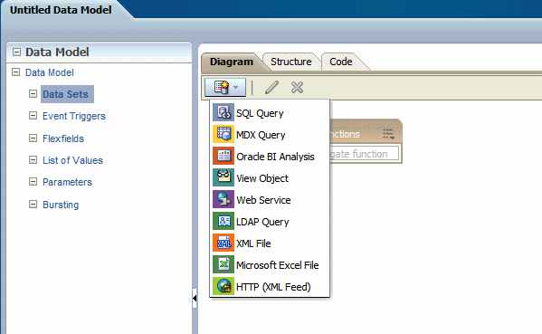Open the New Data Set dropdown button
The height and width of the screenshot is (334, 542).
point(225,88)
